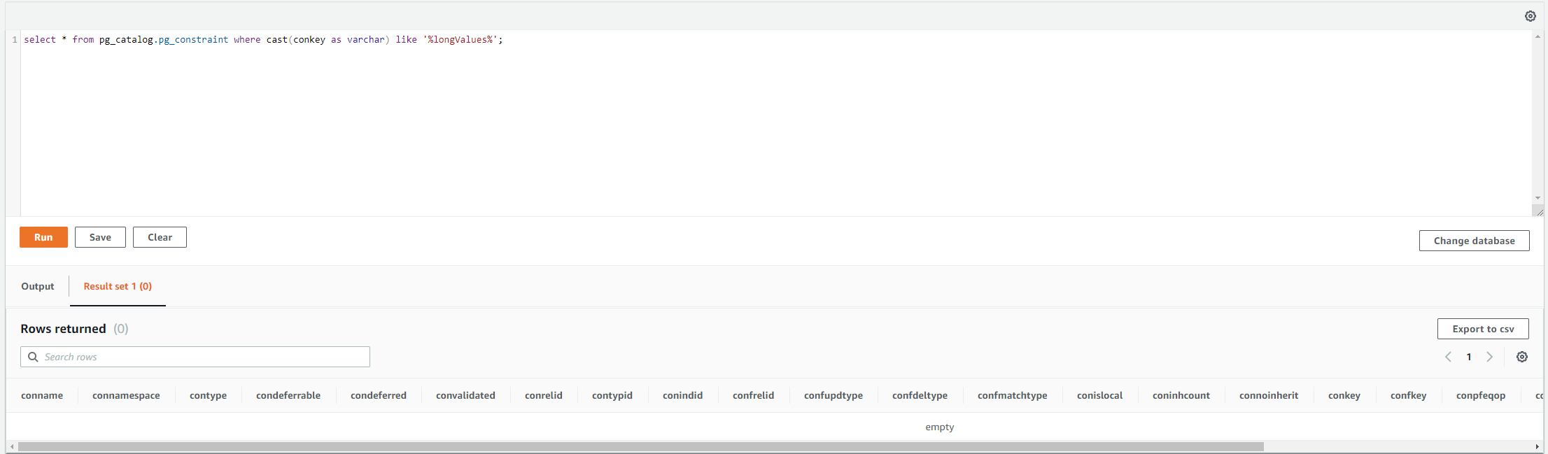This screenshot has width=1548, height=454.
Task: Click line number 1 in editor gutter
Action: (15, 40)
